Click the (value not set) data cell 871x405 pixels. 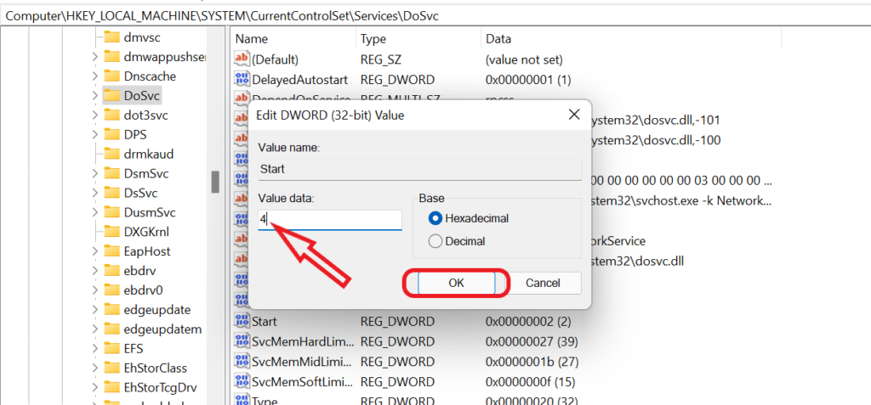524,59
